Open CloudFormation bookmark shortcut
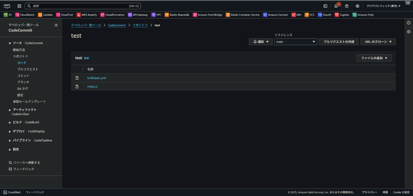 [112, 15]
